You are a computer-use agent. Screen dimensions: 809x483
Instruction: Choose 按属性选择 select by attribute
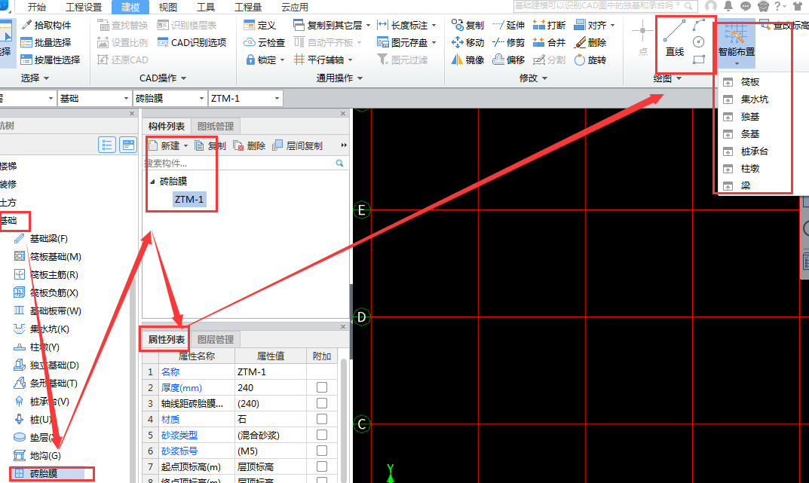tap(51, 60)
